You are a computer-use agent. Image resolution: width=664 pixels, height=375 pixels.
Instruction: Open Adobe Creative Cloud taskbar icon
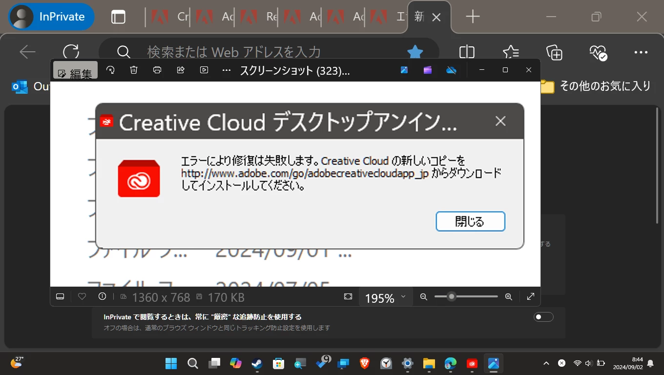[x=472, y=363]
